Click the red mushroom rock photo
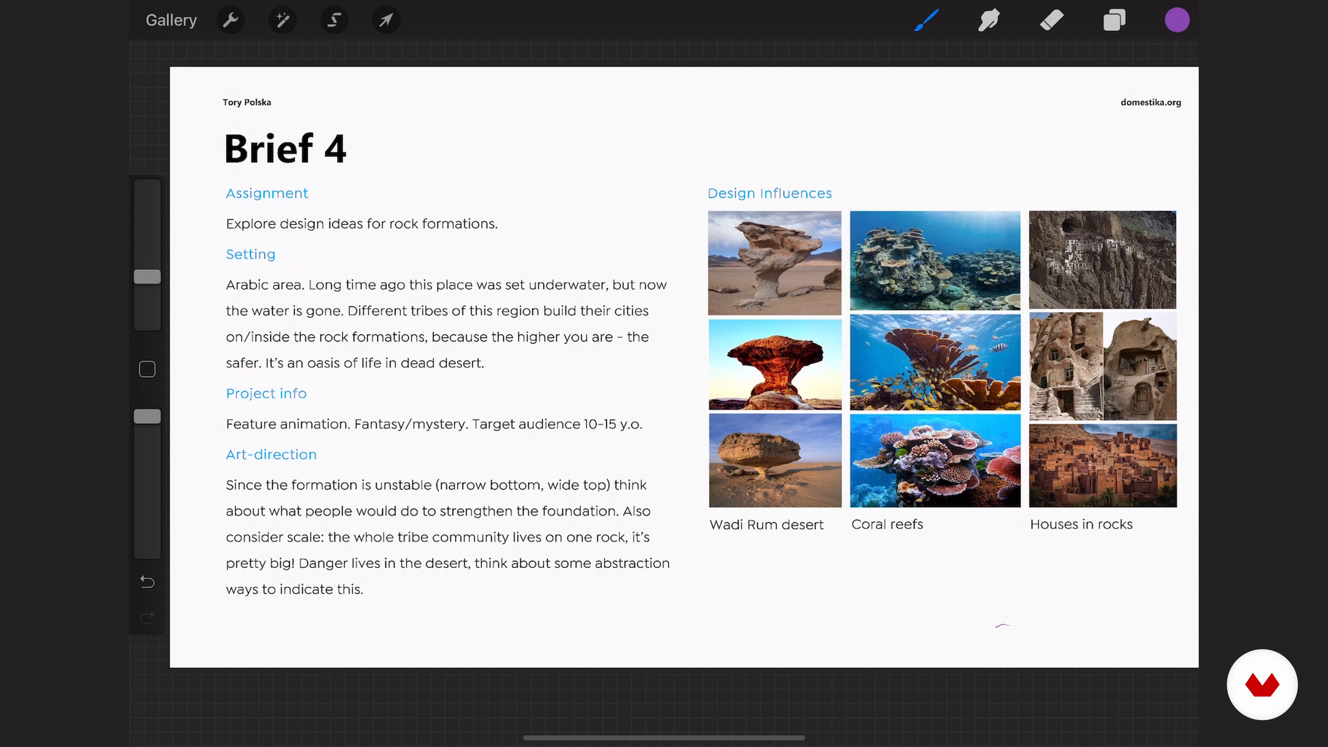 click(775, 365)
